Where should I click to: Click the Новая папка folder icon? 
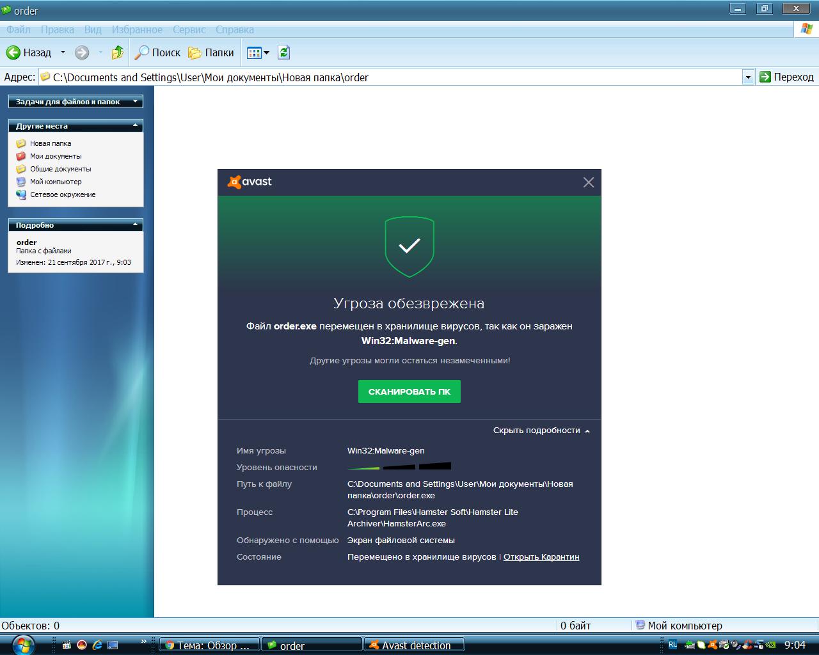click(21, 143)
